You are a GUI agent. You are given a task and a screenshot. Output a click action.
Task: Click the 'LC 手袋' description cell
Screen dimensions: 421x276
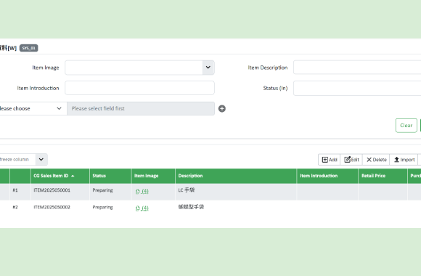point(236,192)
